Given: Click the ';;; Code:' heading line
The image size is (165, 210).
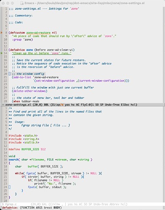Looking at the screenshot, I should coord(16,22).
